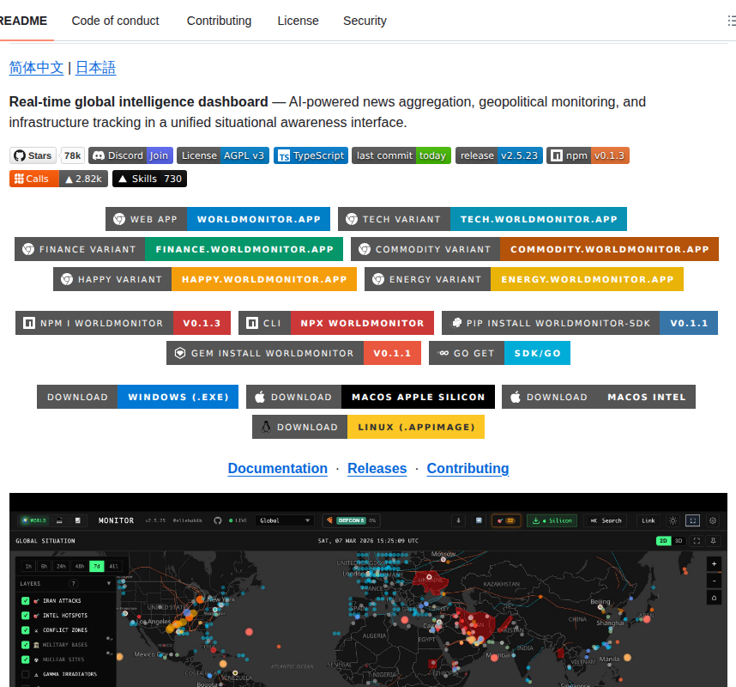Viewport: 736px width, 687px height.
Task: Select the WORLD variant in dashboard preview
Action: (x=34, y=520)
